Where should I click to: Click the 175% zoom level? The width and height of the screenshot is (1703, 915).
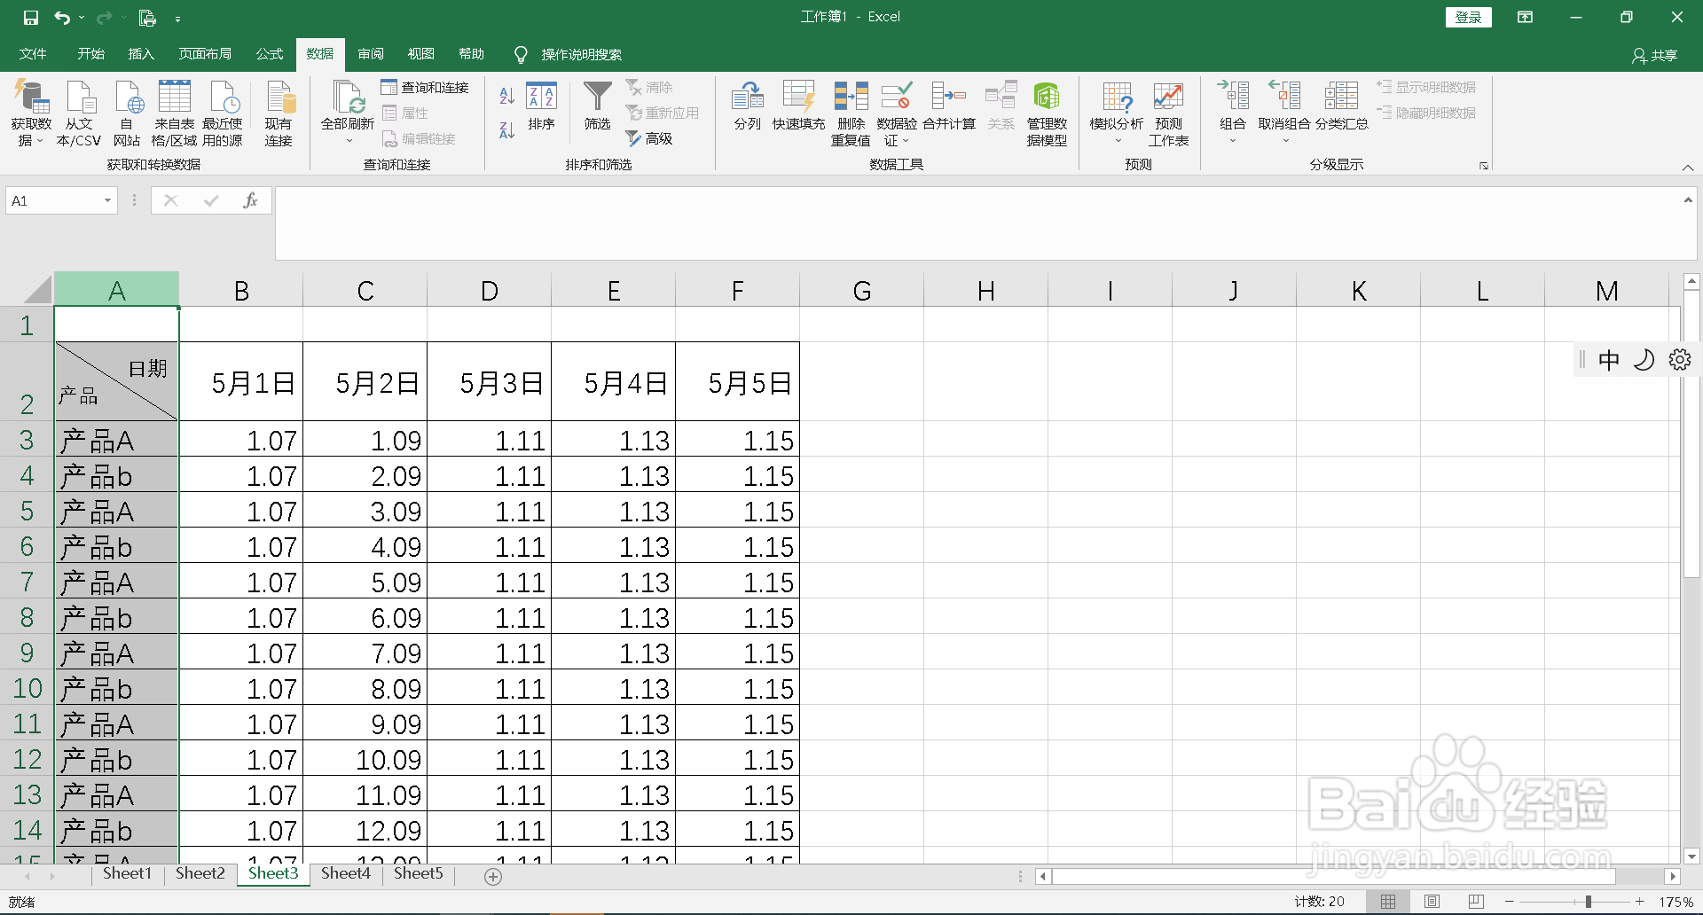tap(1676, 902)
